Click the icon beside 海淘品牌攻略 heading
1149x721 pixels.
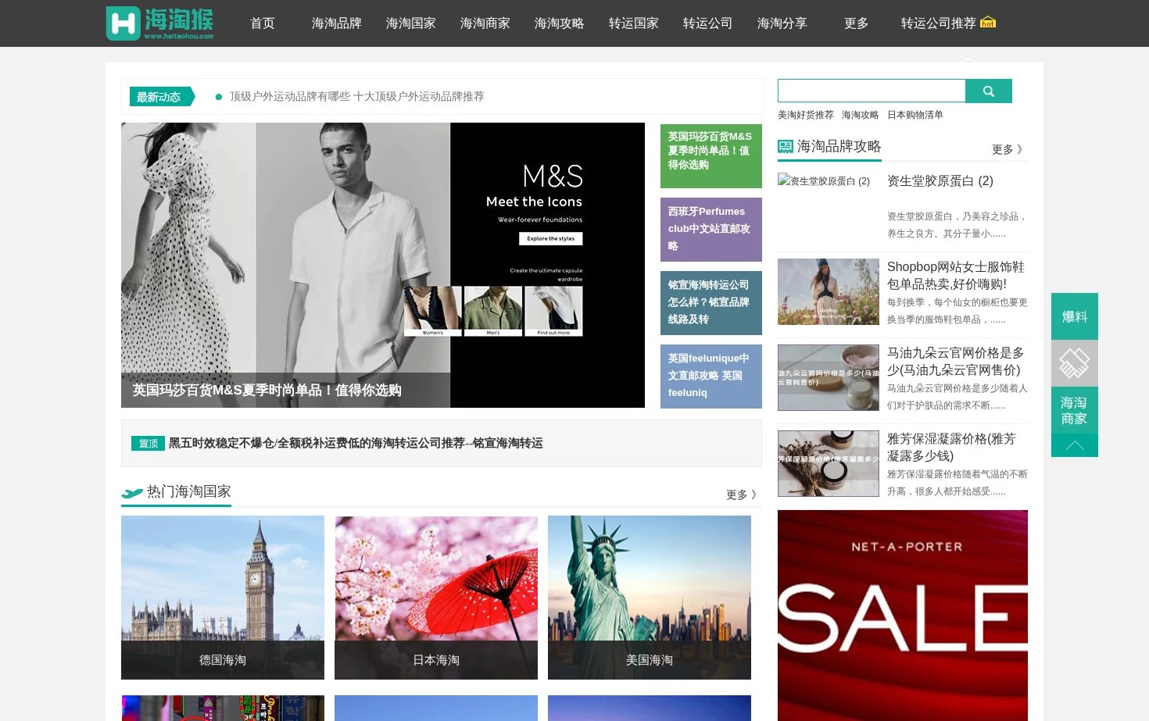[x=786, y=146]
